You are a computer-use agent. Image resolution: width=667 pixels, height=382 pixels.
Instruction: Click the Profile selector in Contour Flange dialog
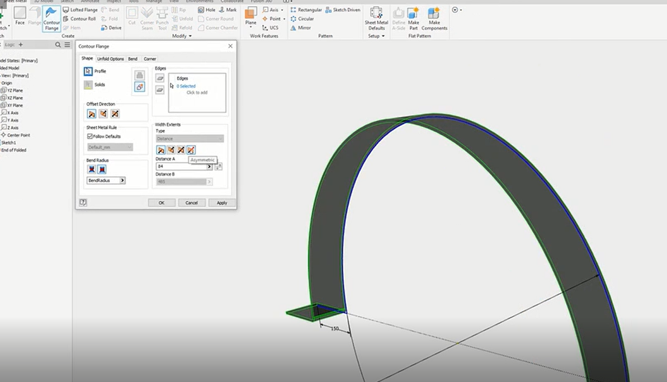tap(88, 72)
